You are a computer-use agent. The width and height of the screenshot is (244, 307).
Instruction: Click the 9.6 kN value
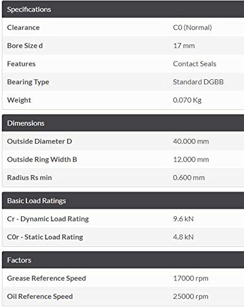click(183, 219)
